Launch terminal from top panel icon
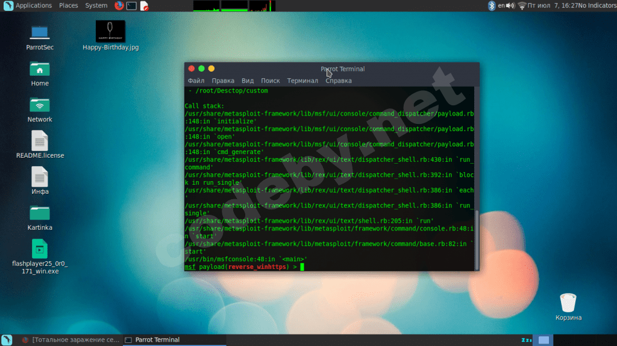 pyautogui.click(x=131, y=5)
